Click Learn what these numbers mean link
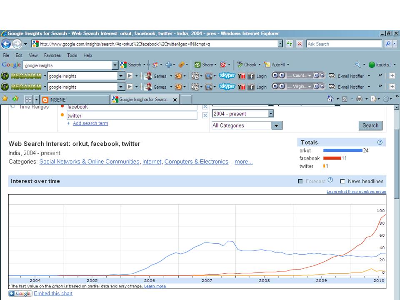 tap(356, 192)
